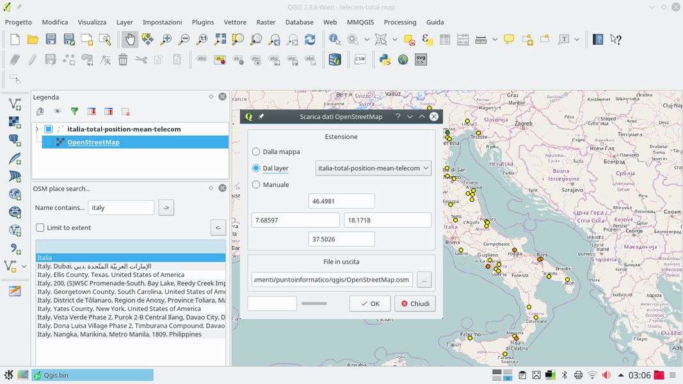The image size is (683, 384).
Task: Click the green filter legend icon
Action: 74,111
